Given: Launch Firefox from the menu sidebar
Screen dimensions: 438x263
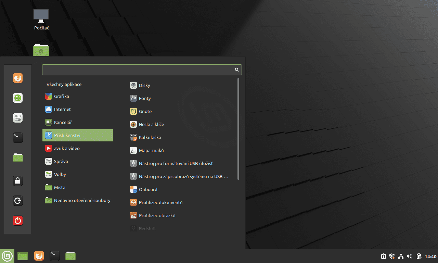Looking at the screenshot, I should [17, 78].
